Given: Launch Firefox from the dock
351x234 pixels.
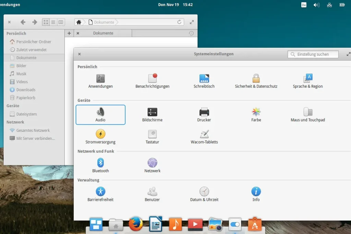Looking at the screenshot, I should pos(136,224).
